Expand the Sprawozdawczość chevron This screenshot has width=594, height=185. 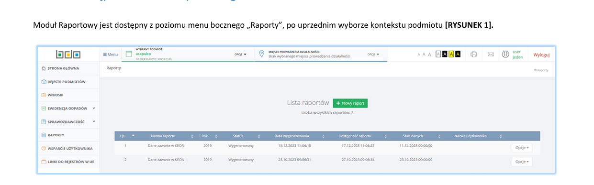tap(94, 121)
